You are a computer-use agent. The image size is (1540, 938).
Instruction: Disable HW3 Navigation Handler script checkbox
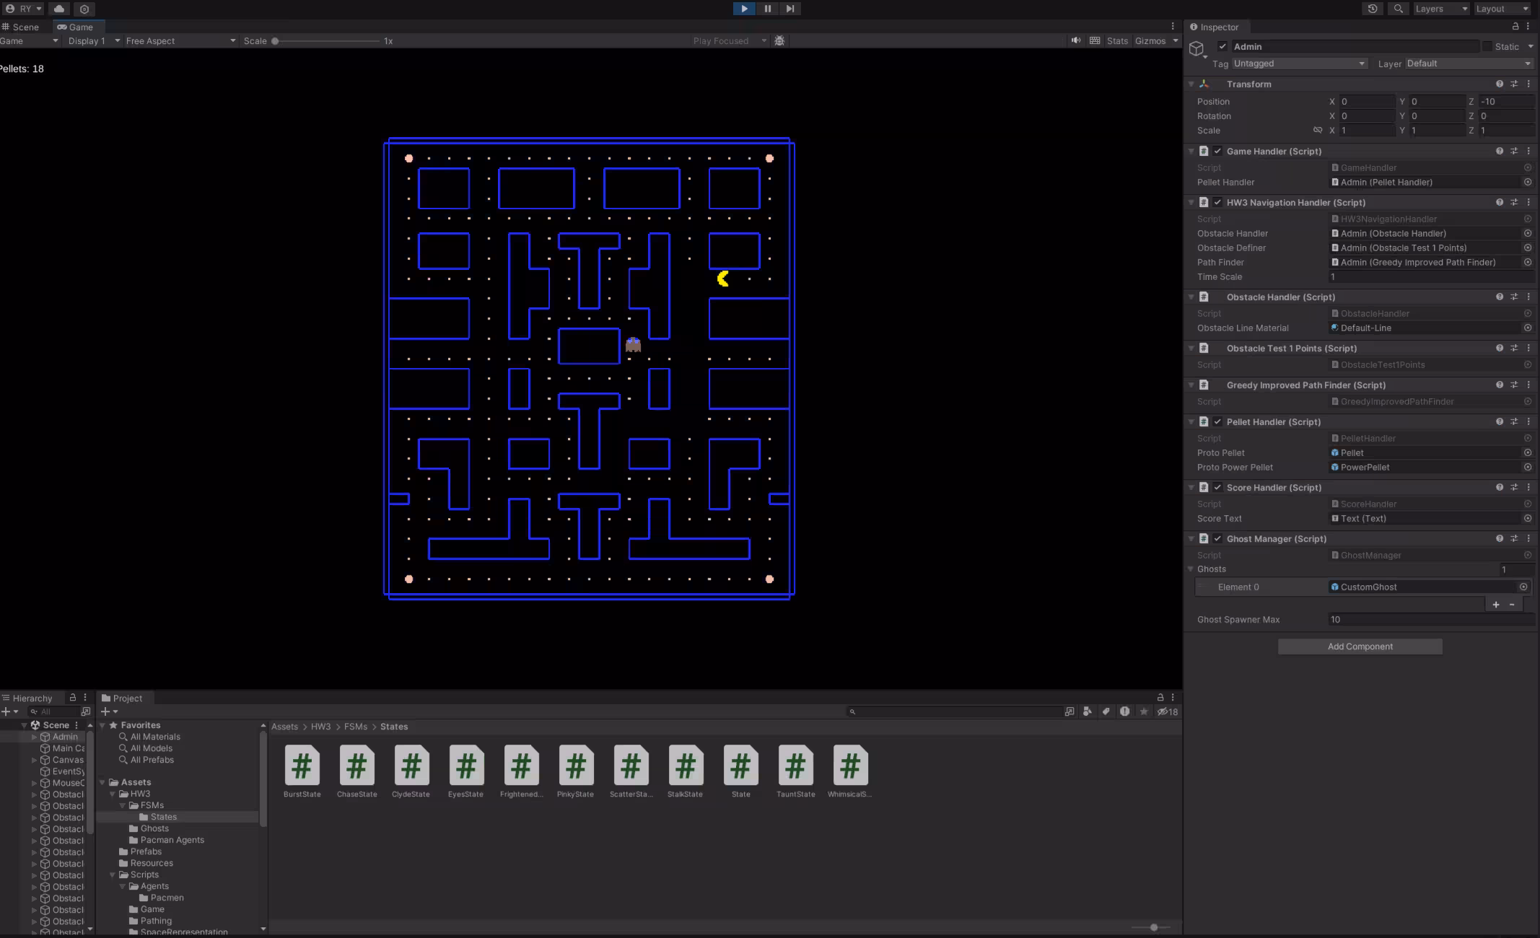pyautogui.click(x=1217, y=202)
